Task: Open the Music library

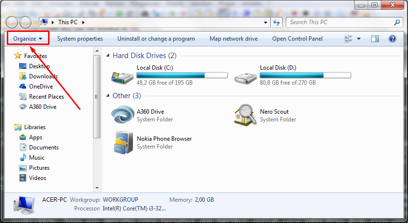Action: pos(37,158)
